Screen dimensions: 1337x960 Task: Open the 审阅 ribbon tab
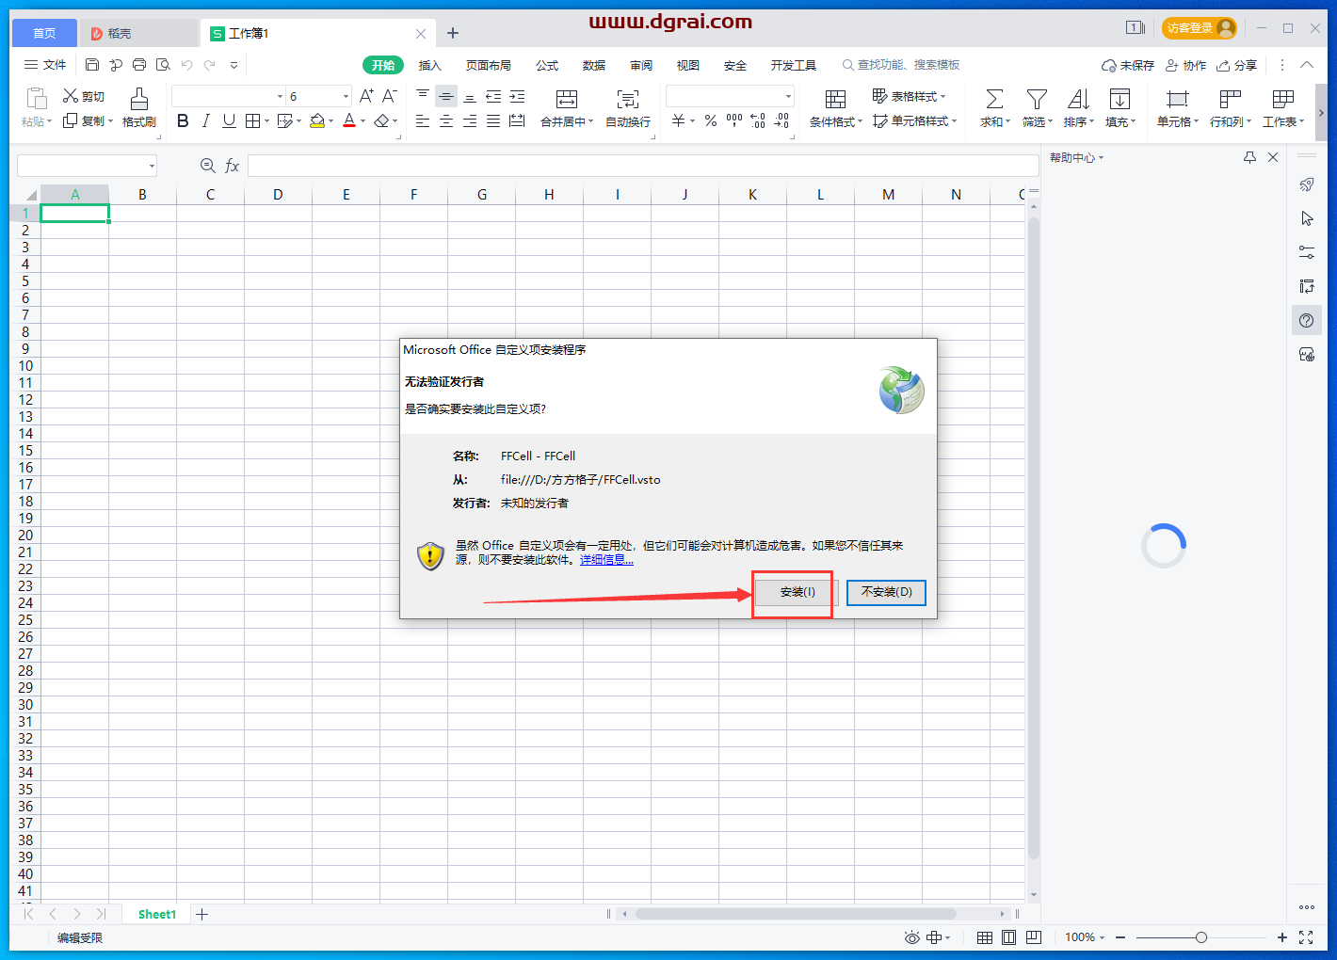(x=641, y=65)
